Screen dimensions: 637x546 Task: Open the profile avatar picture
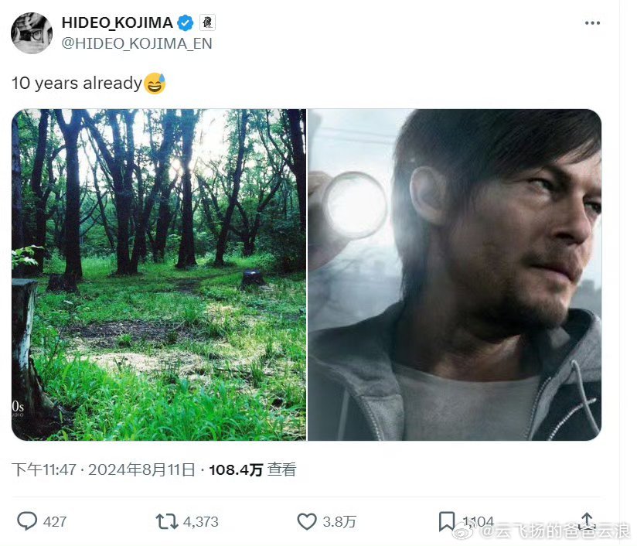(x=32, y=33)
